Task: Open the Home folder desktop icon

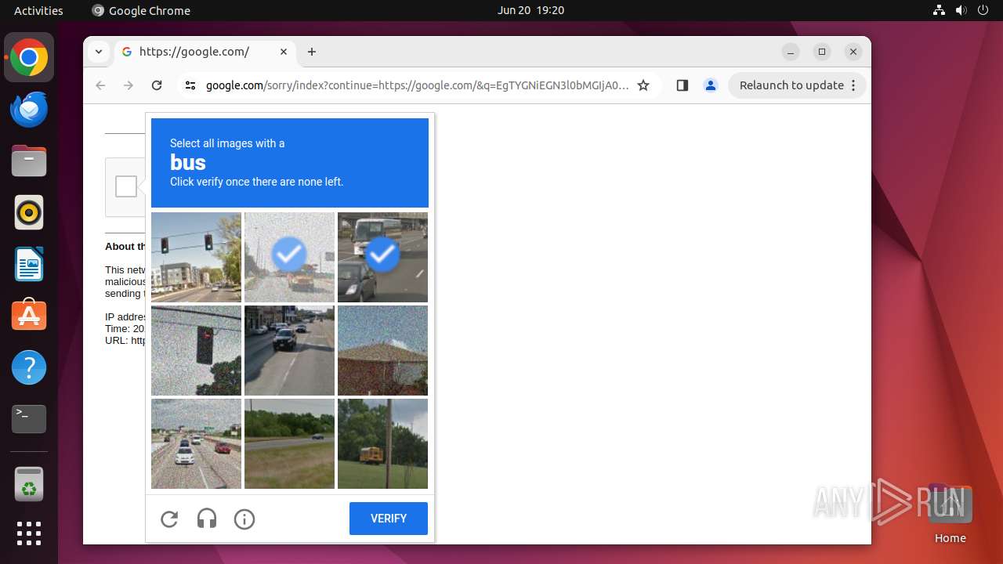Action: tap(950, 513)
